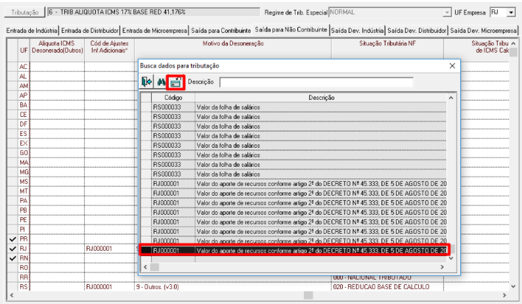522x304 pixels.
Task: Click main grid scroll down arrow
Action: 513,286
